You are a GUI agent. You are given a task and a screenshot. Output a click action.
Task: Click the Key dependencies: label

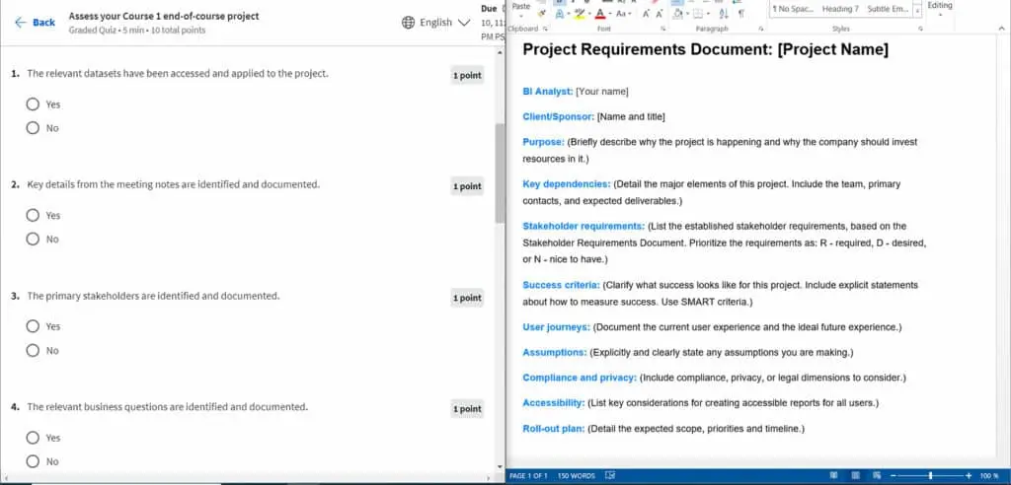coord(566,184)
